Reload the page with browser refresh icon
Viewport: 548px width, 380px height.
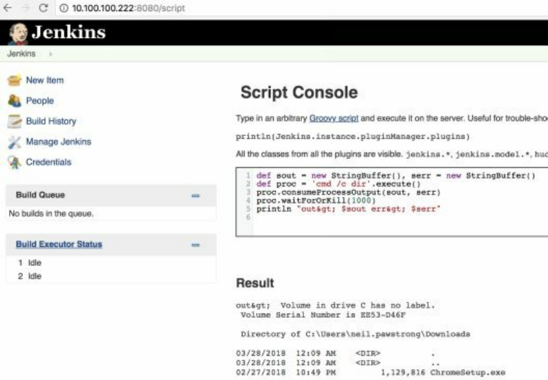(44, 8)
